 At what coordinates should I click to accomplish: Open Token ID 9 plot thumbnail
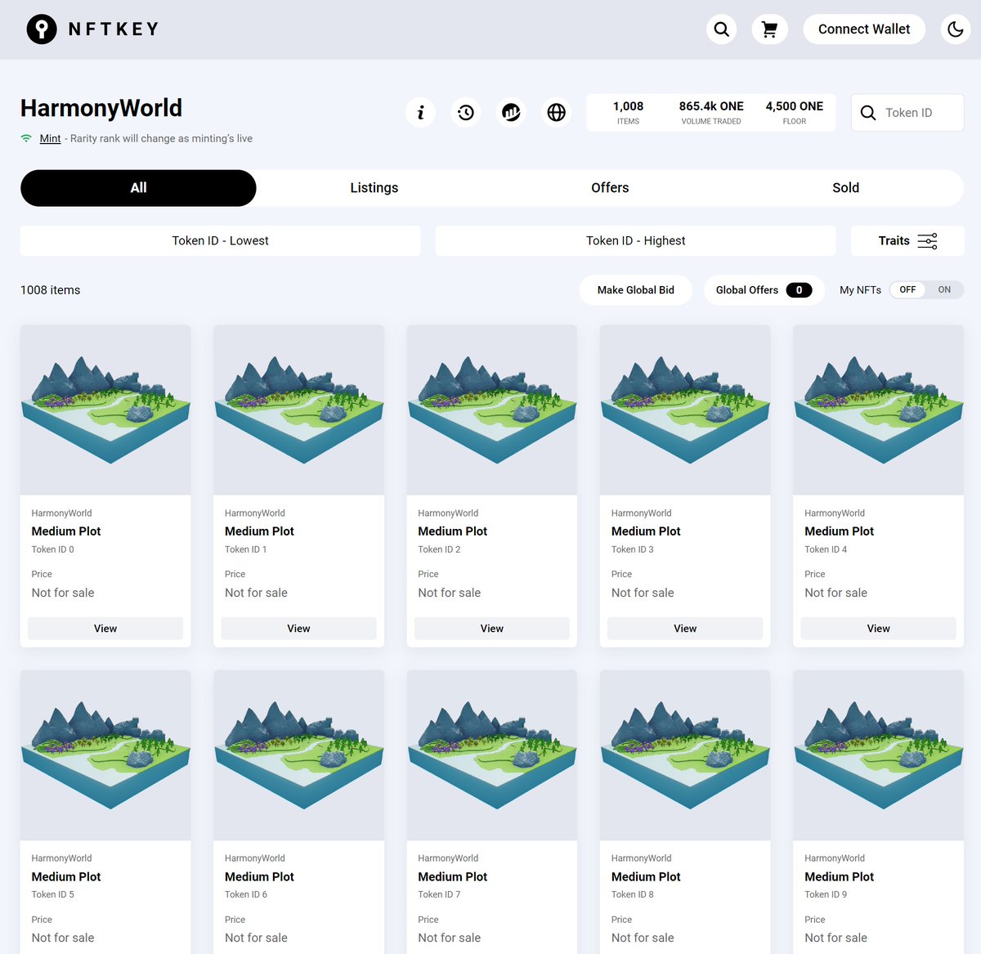(x=879, y=755)
